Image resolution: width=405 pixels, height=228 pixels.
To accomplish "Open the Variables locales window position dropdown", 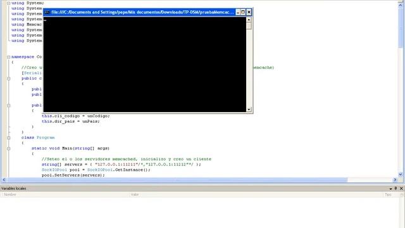I will (x=390, y=189).
